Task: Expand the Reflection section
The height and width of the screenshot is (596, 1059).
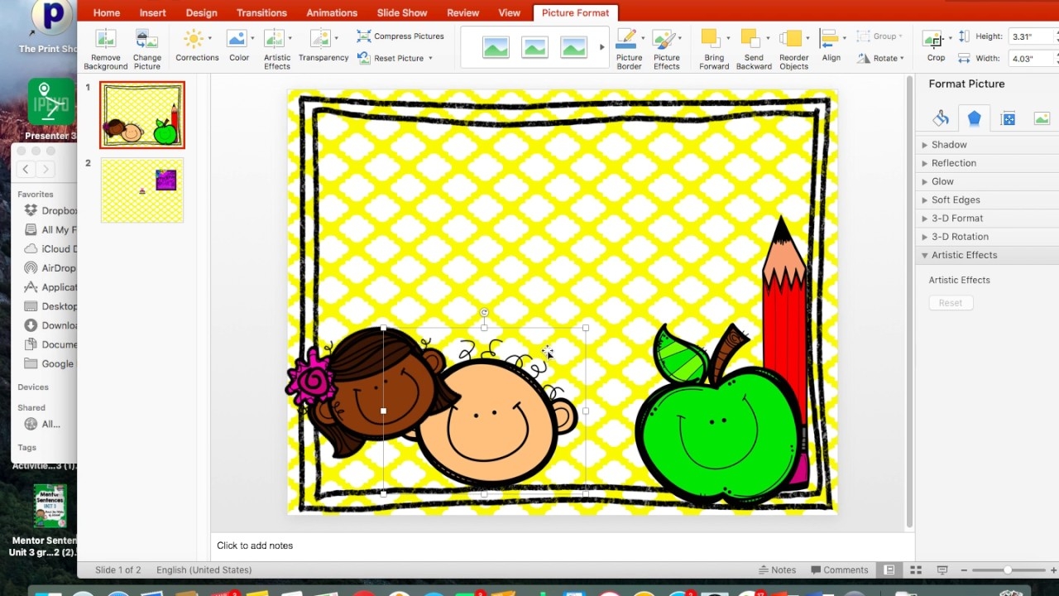Action: click(951, 162)
